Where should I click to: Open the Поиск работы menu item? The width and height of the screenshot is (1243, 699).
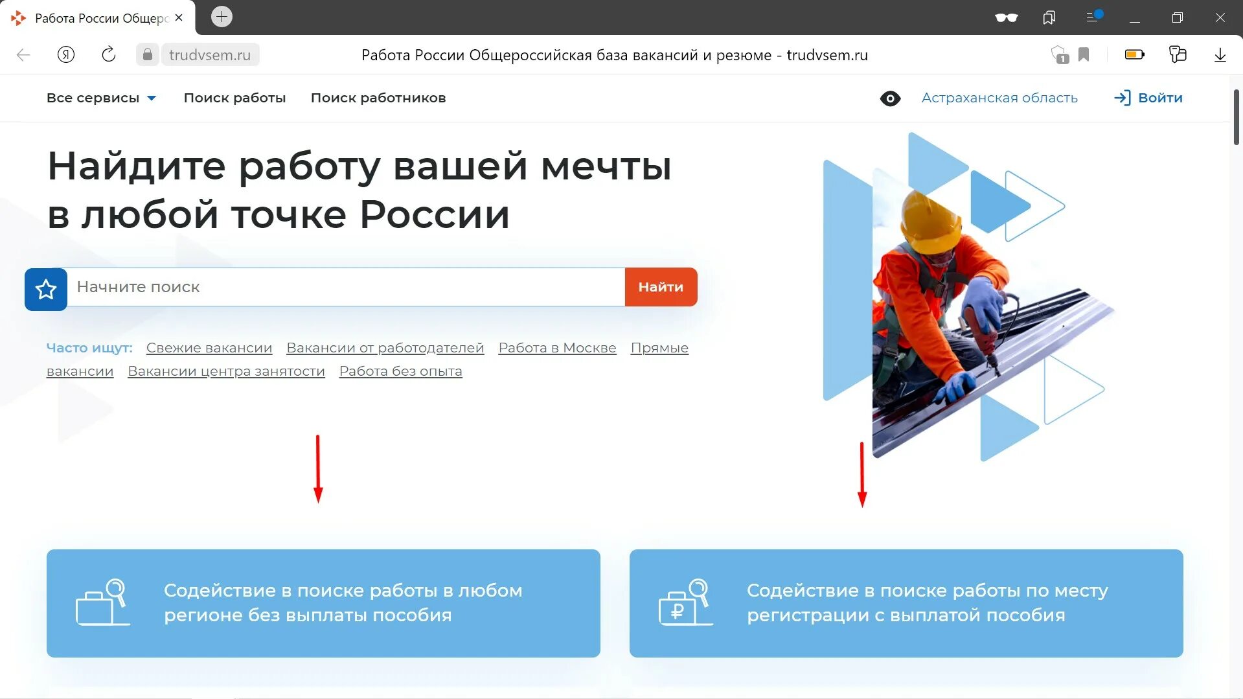pos(234,98)
